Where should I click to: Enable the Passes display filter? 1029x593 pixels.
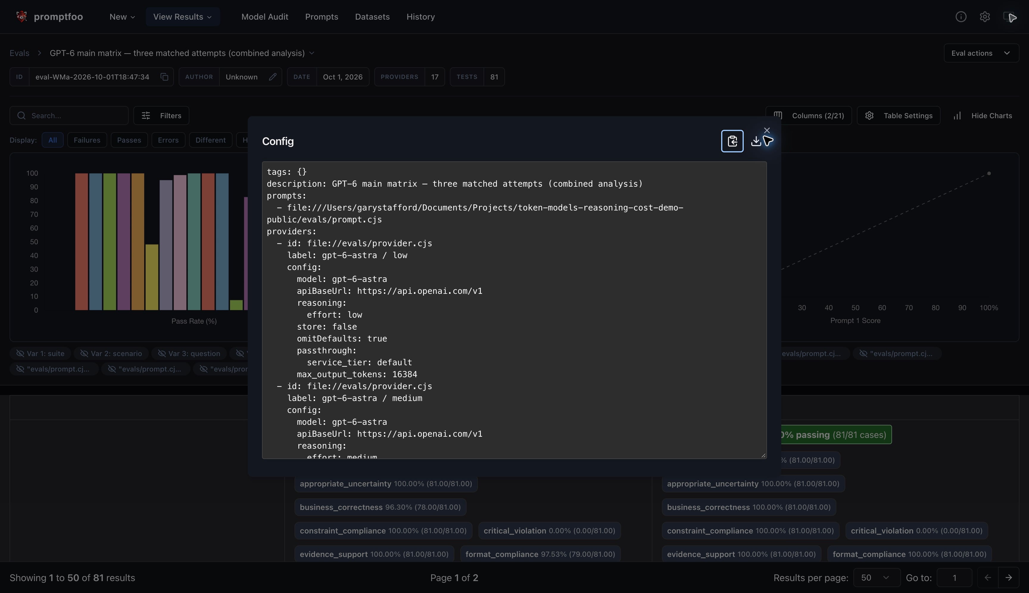(129, 140)
